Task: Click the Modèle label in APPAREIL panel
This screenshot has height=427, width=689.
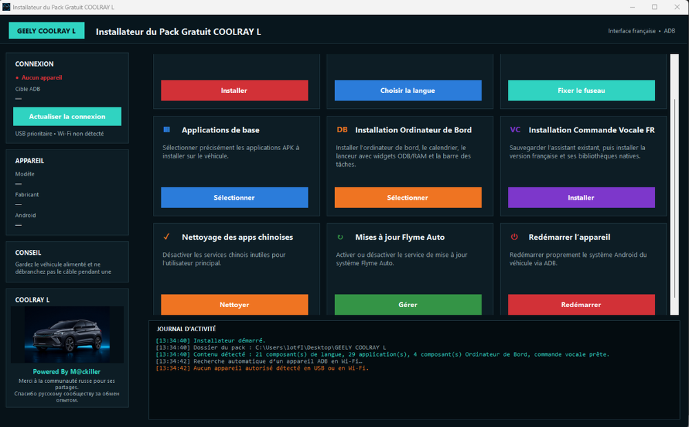Action: pos(25,174)
